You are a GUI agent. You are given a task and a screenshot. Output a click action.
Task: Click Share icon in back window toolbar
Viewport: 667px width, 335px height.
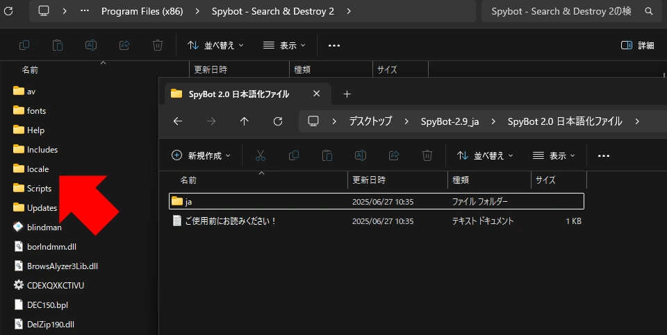124,45
